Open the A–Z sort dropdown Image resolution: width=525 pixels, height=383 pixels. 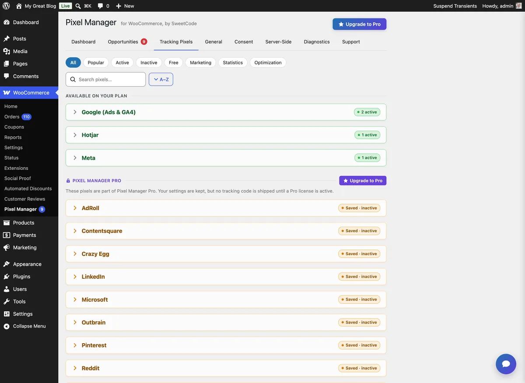(161, 80)
